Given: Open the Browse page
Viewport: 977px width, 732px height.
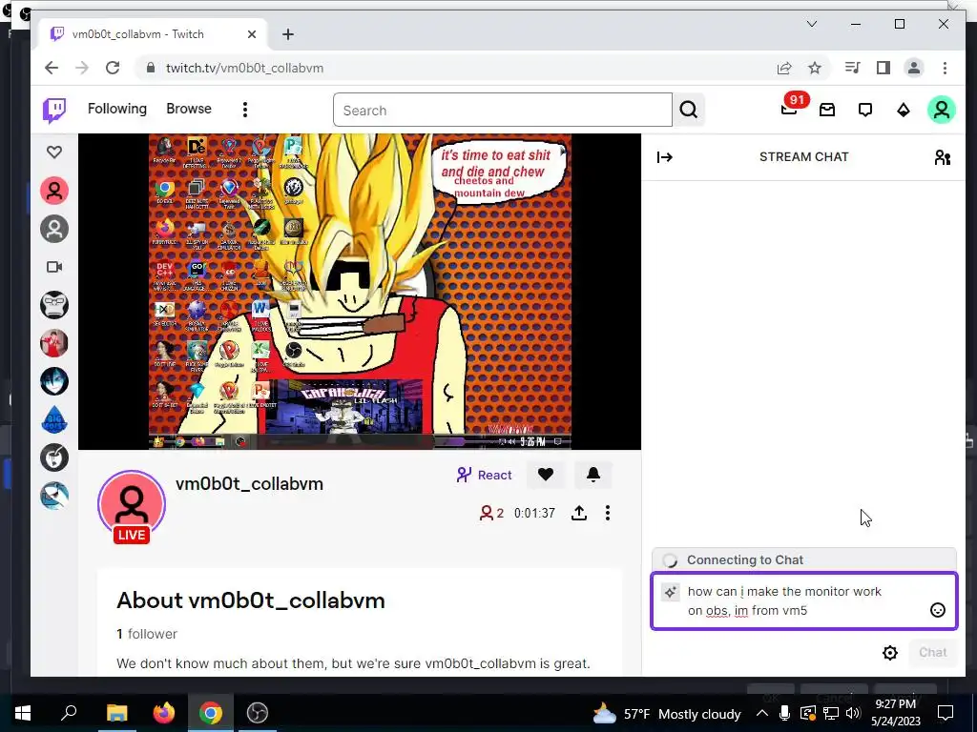Looking at the screenshot, I should coord(189,109).
